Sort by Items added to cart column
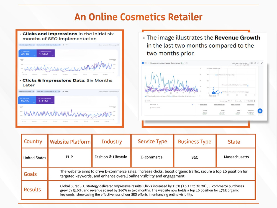Screen dimensions: 277x208 [219, 105]
